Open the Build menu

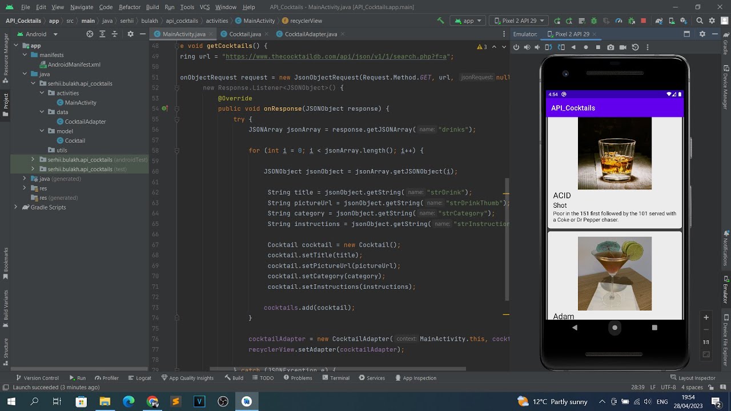point(152,7)
